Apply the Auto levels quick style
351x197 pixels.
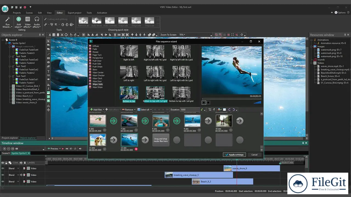tap(97, 22)
